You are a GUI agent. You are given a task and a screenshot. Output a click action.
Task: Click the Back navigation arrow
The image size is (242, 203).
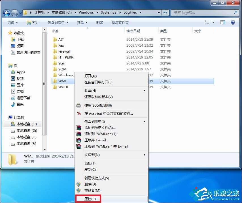coord(7,13)
